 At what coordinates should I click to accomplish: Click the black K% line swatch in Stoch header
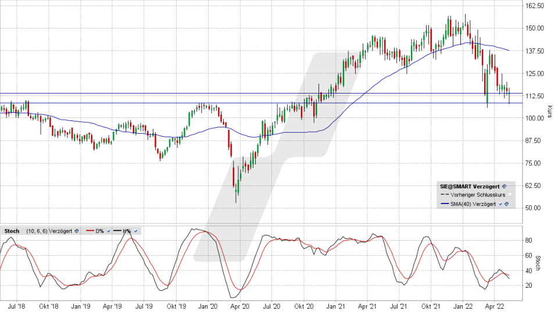117,231
